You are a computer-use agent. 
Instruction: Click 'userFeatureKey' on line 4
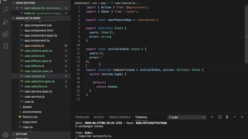click(x=120, y=20)
